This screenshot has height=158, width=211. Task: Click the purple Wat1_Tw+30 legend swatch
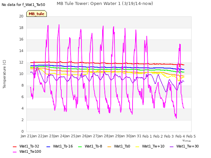(x=171, y=146)
